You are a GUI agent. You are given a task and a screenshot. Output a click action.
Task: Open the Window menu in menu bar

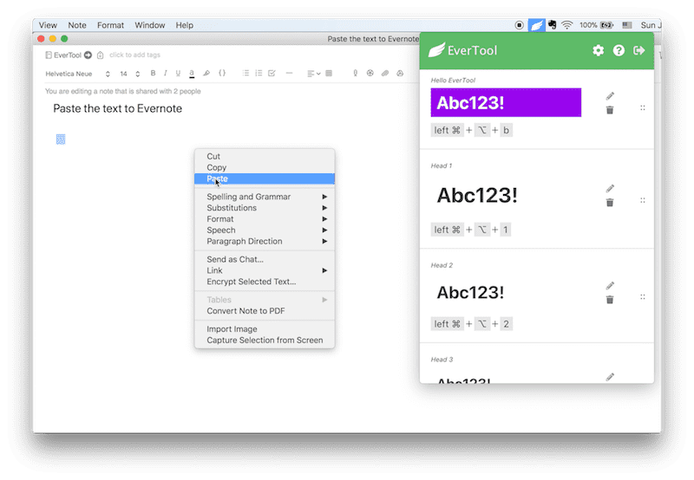point(149,25)
